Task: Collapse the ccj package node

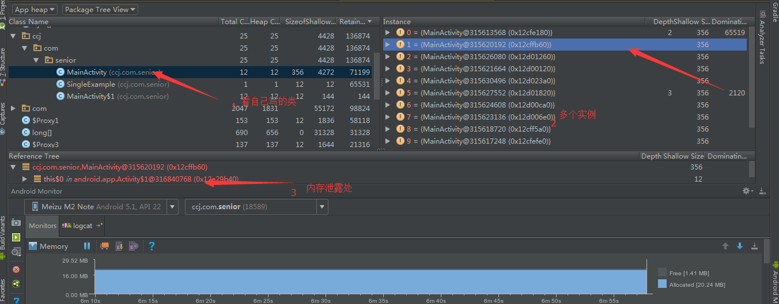Action: pos(13,36)
